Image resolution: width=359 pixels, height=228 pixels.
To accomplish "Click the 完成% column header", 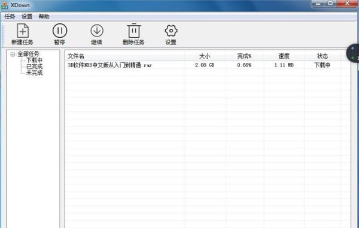I will pos(244,56).
